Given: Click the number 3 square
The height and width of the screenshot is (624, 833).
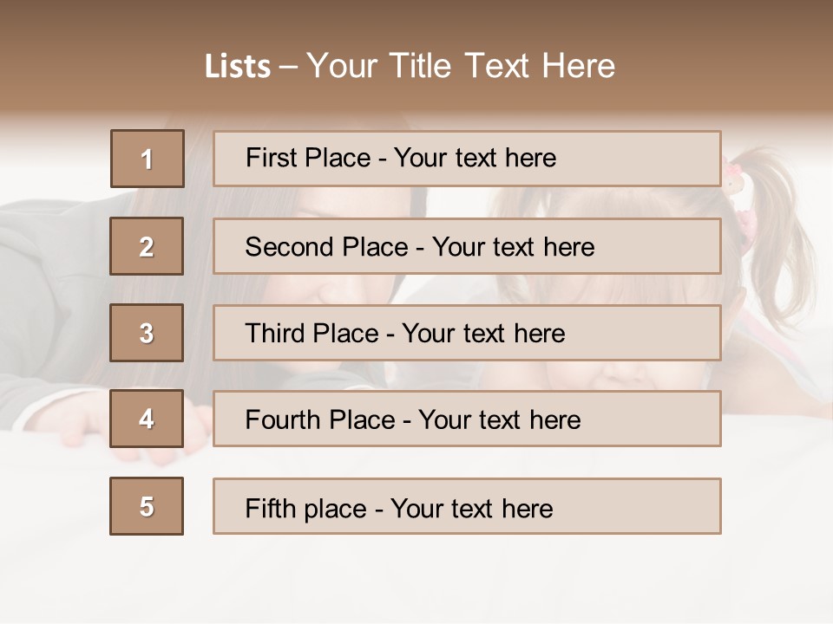Looking at the screenshot, I should tap(147, 333).
